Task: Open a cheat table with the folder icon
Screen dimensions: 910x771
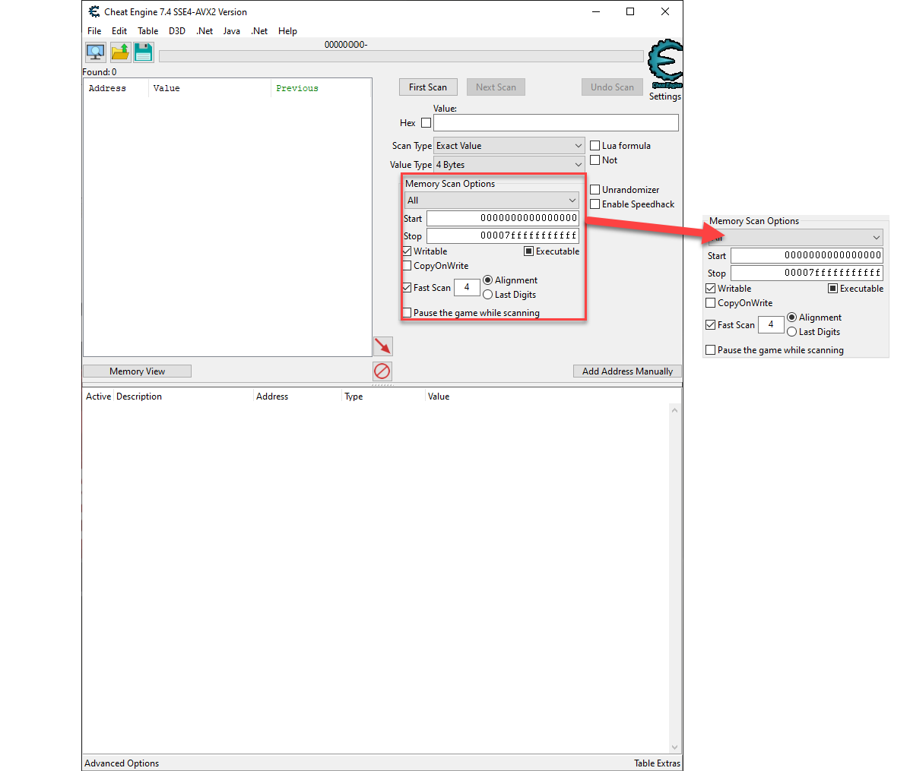Action: (120, 52)
